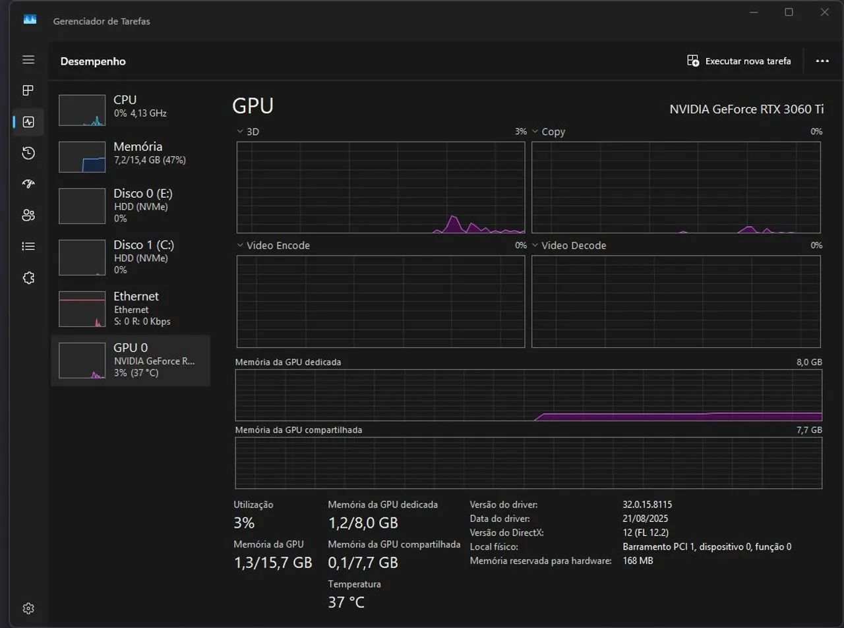Click the three-dots more options button
Screen dimensions: 844x628
[822, 61]
